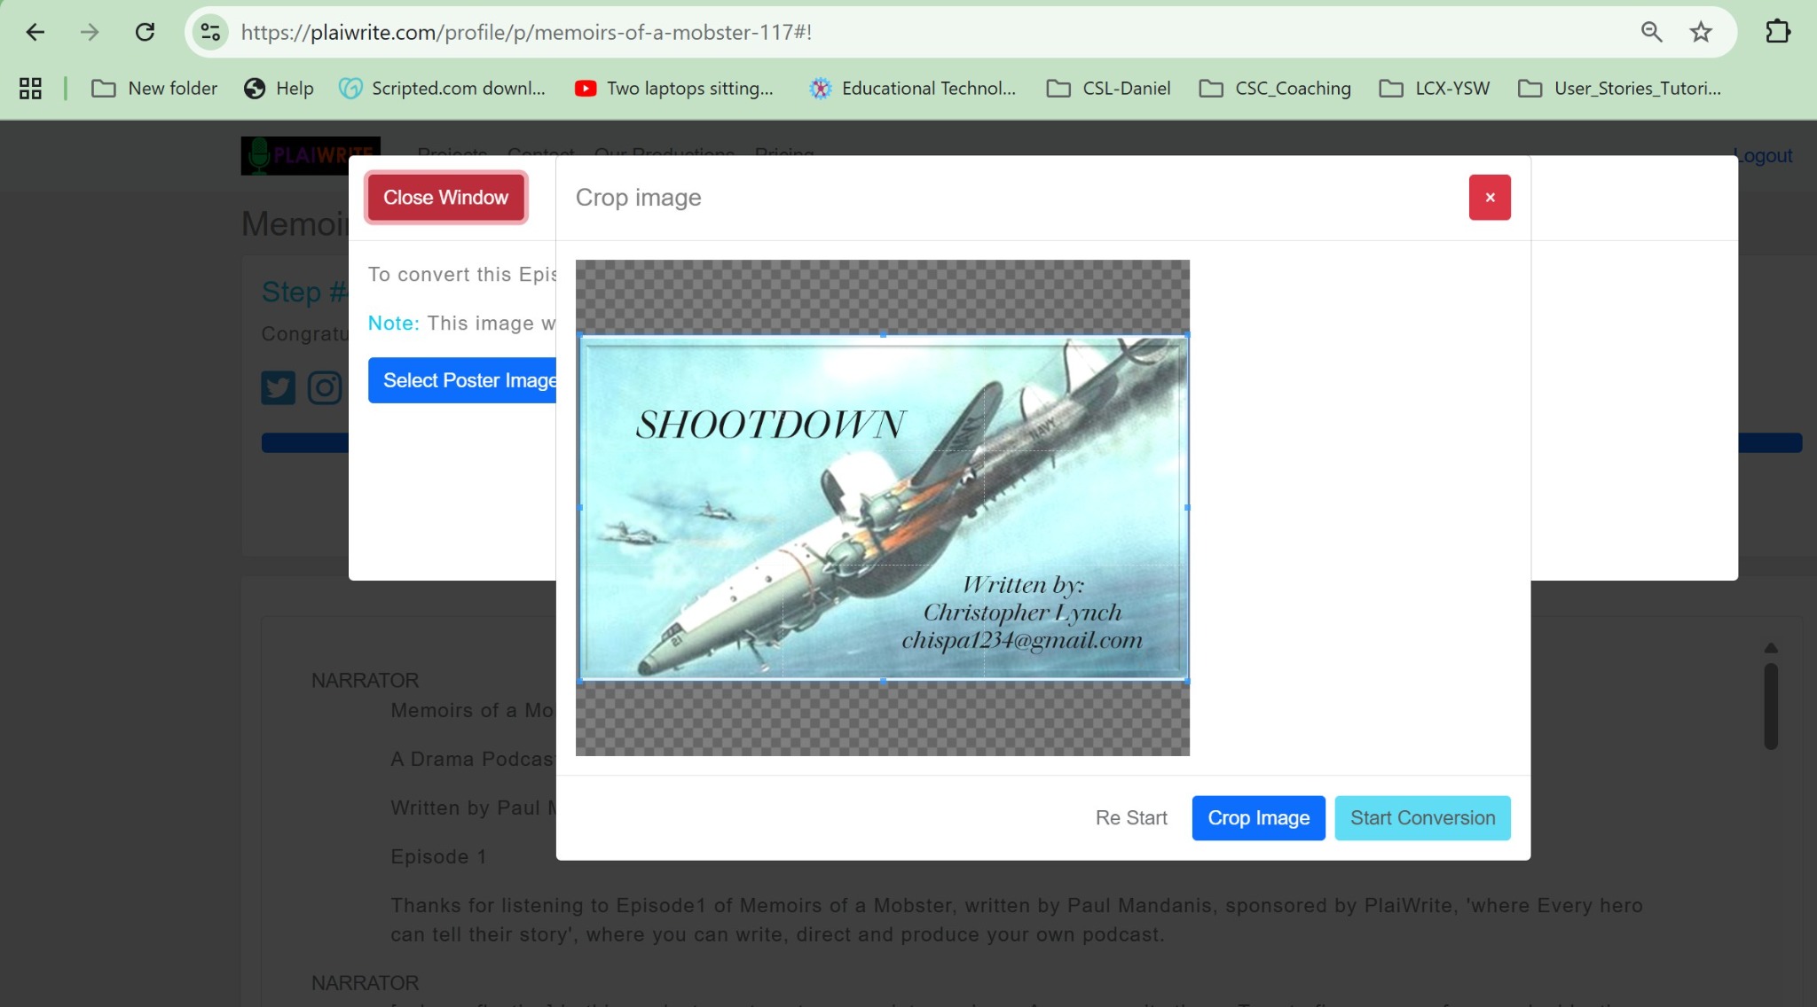Click the blue Crop Image button
The width and height of the screenshot is (1817, 1007).
coord(1258,818)
